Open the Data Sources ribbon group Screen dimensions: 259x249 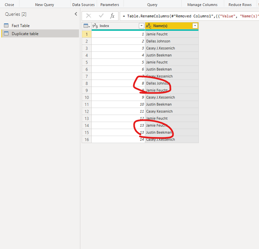coord(83,5)
